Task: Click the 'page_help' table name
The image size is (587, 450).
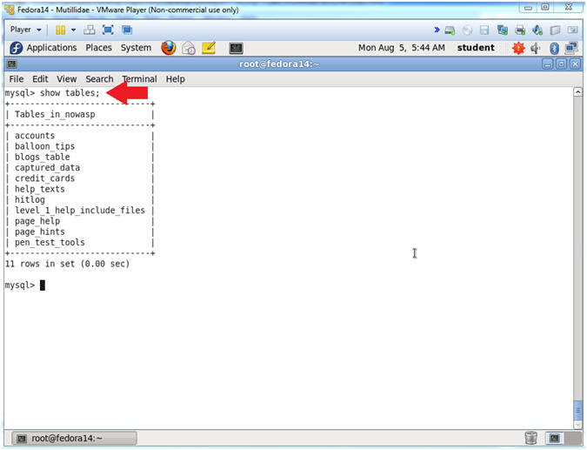Action: pyautogui.click(x=37, y=221)
